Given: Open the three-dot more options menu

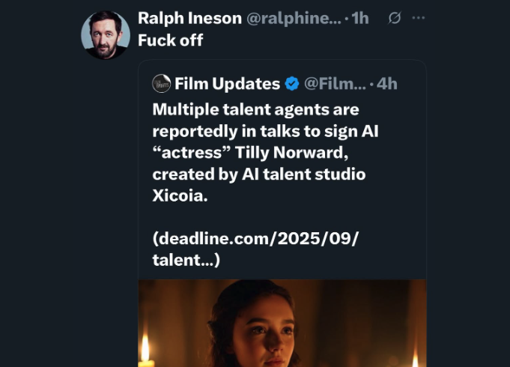Looking at the screenshot, I should coord(419,18).
